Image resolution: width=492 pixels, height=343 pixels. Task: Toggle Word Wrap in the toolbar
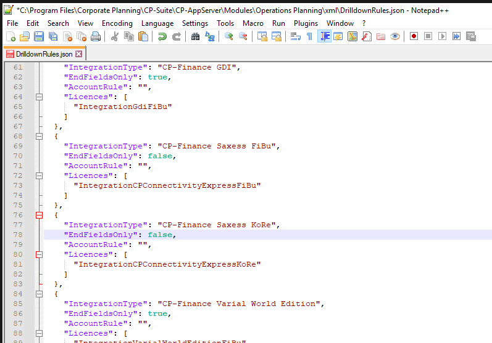(295, 37)
